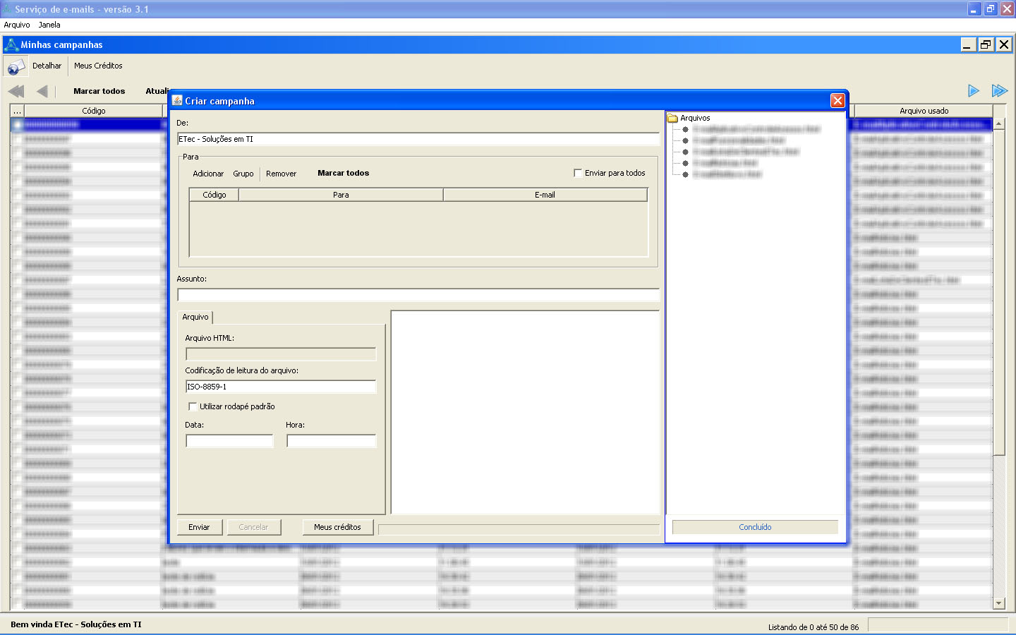Open the Janela menu

49,25
